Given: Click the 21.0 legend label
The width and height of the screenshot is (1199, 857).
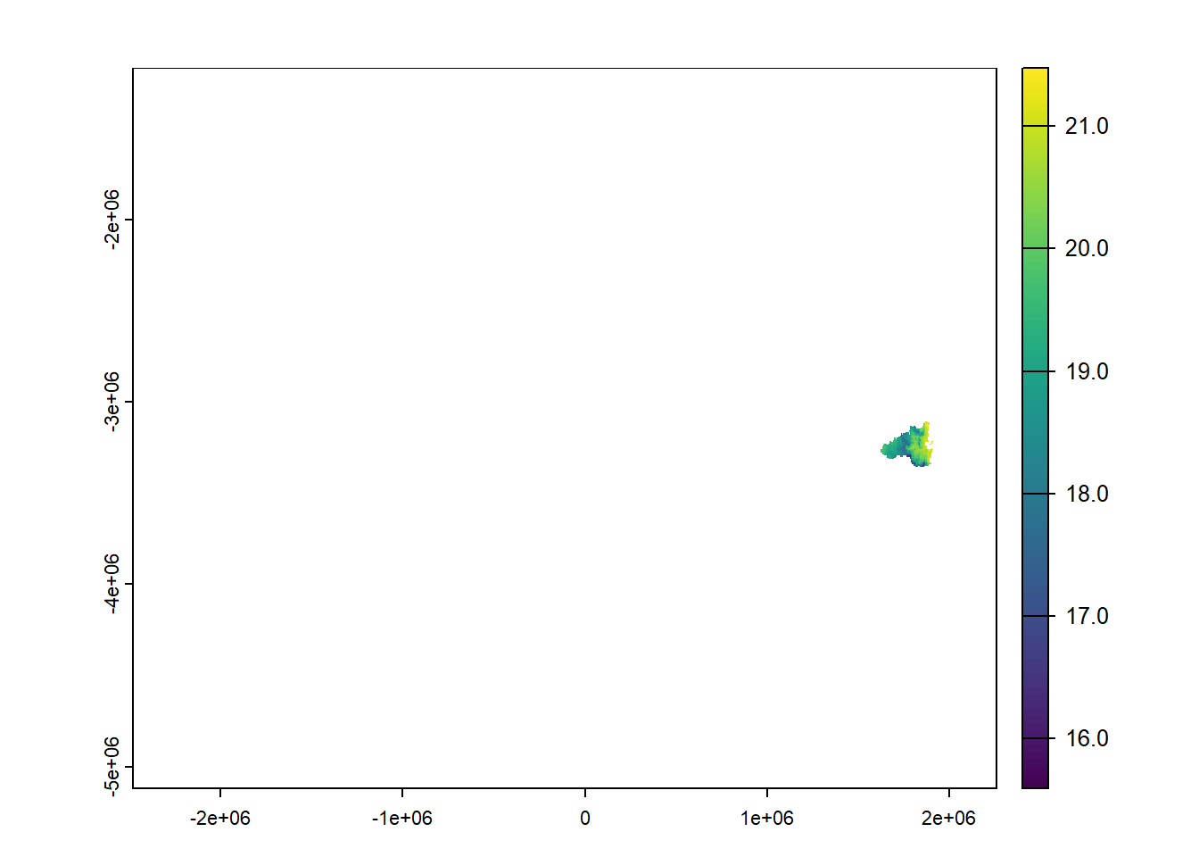Looking at the screenshot, I should click(1087, 126).
